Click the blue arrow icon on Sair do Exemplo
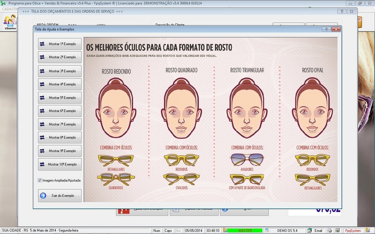375x234 pixels. tap(43, 196)
